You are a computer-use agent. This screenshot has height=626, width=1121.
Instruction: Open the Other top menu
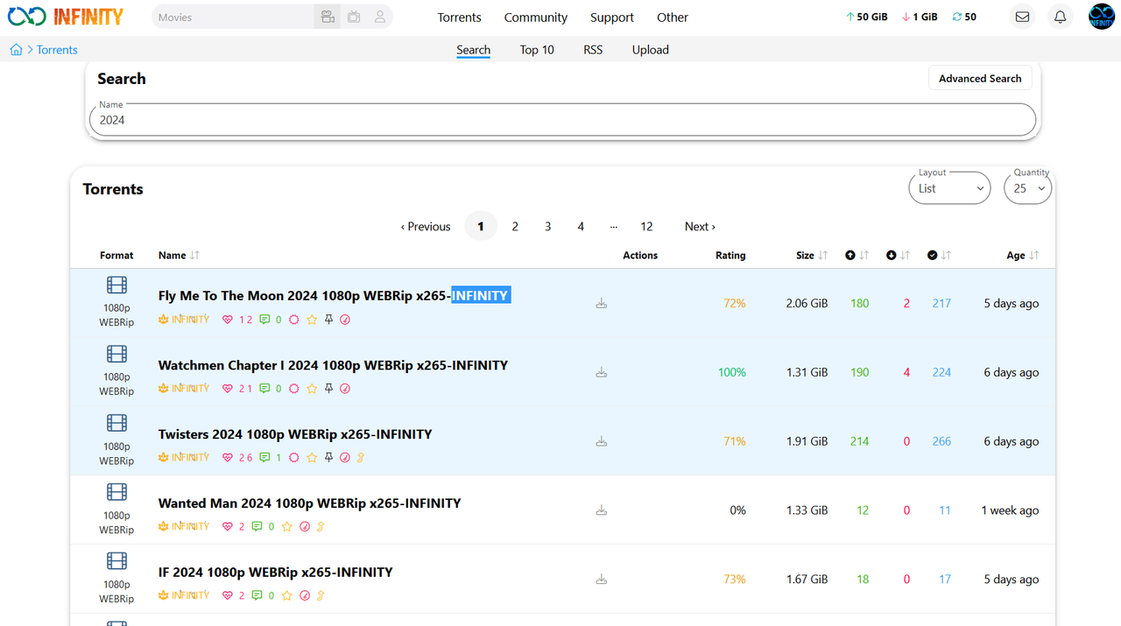point(673,18)
